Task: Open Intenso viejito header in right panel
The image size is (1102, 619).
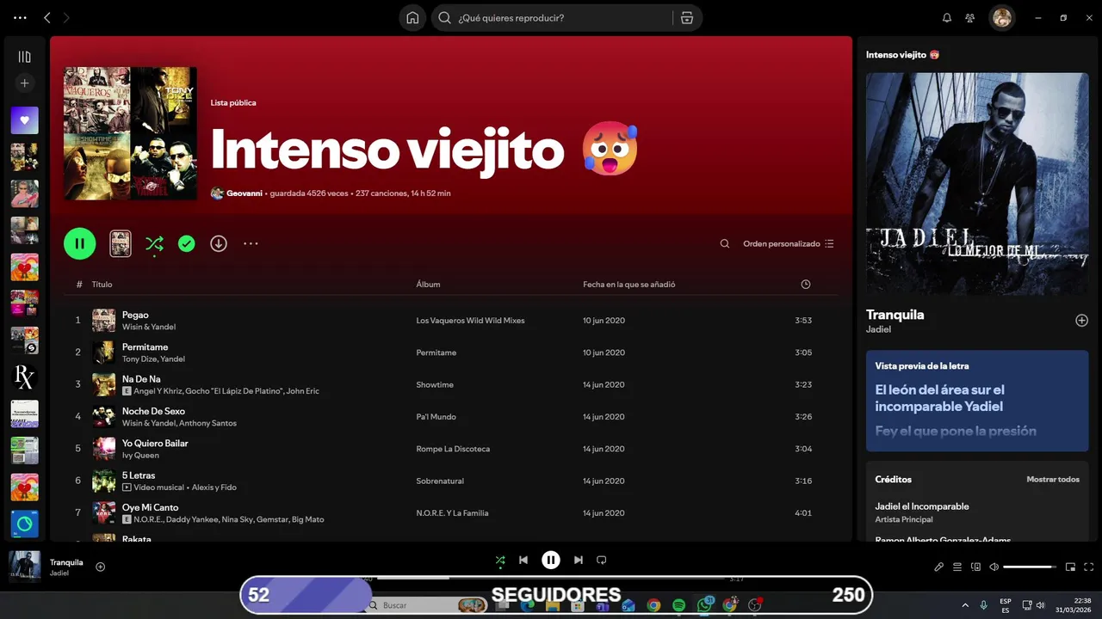Action: (x=902, y=54)
